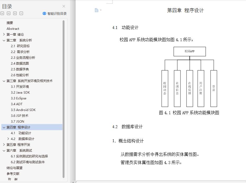Go to 摘要 in the outline

(x=10, y=23)
